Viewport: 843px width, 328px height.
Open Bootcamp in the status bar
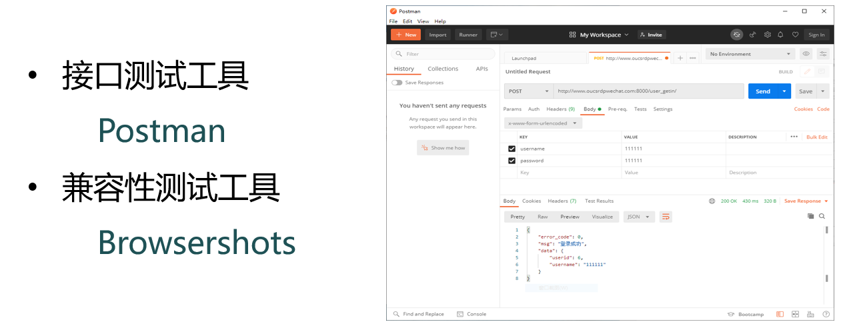(746, 314)
